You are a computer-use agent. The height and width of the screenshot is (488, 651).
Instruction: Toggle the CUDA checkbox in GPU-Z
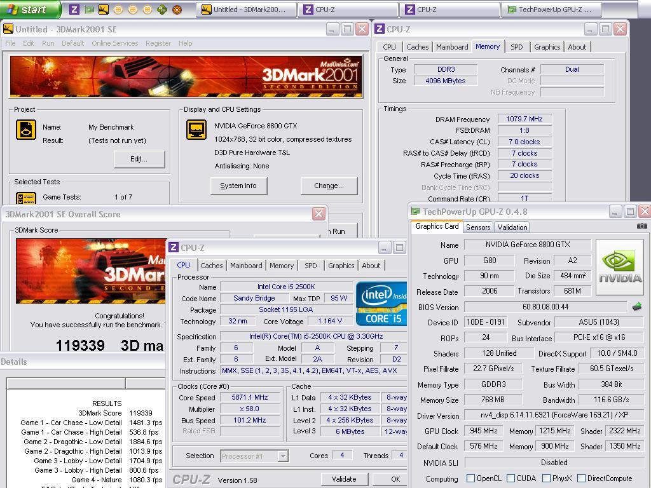click(x=511, y=478)
